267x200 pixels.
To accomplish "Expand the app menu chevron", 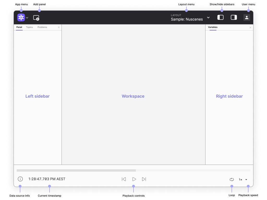I will coord(27,18).
